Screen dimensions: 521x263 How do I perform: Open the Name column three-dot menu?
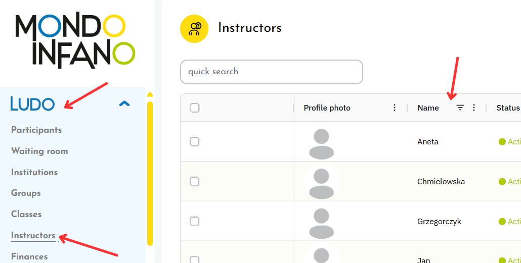click(x=474, y=108)
